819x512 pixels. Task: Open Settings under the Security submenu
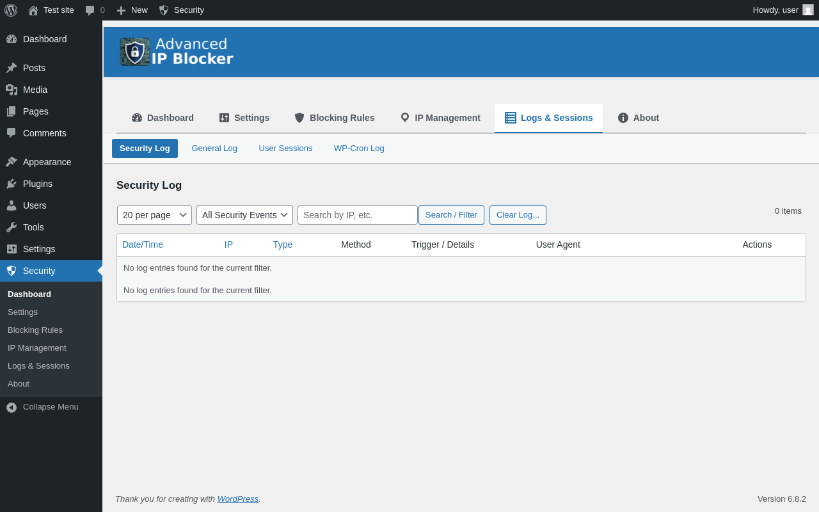pos(22,312)
